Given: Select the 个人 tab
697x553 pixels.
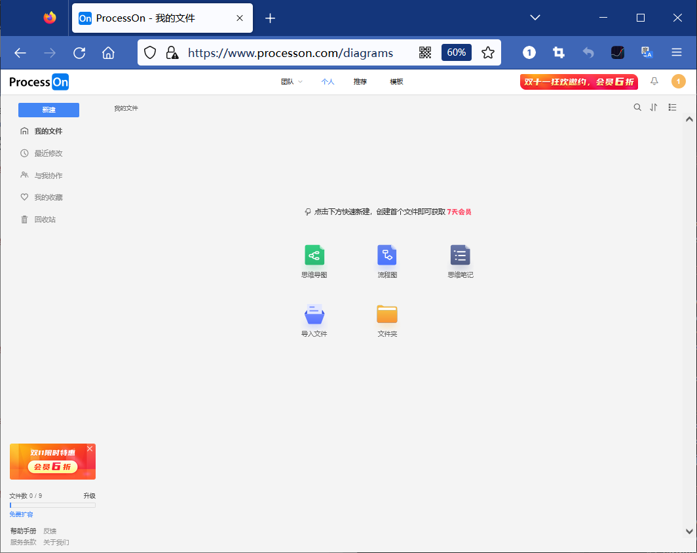Looking at the screenshot, I should coord(328,82).
